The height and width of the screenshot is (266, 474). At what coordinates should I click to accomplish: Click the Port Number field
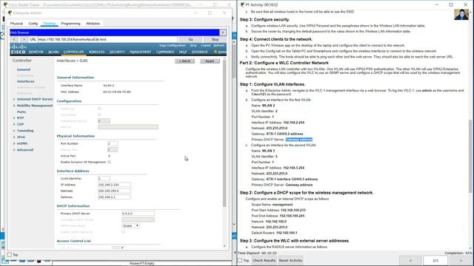point(113,143)
